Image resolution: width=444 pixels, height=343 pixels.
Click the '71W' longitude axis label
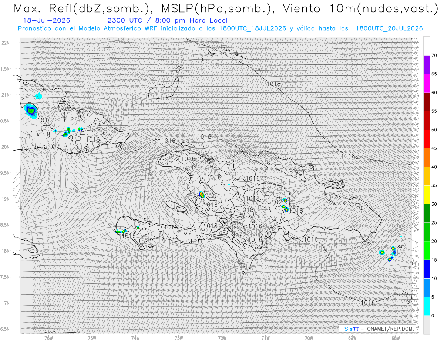(x=265, y=337)
